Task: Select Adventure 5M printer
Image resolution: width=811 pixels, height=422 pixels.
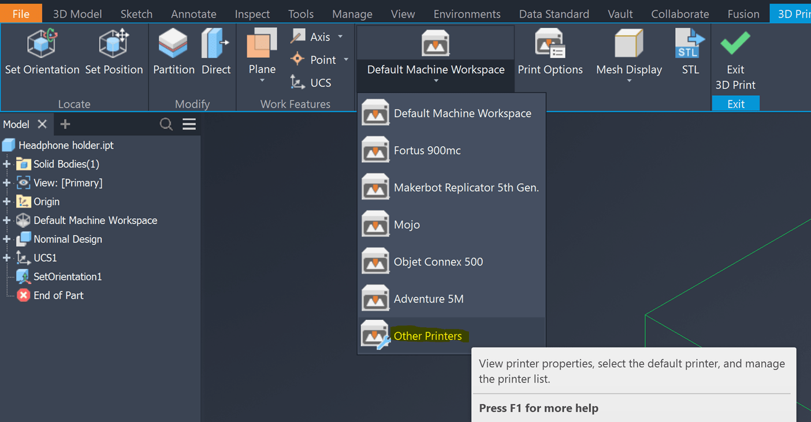Action: tap(451, 299)
